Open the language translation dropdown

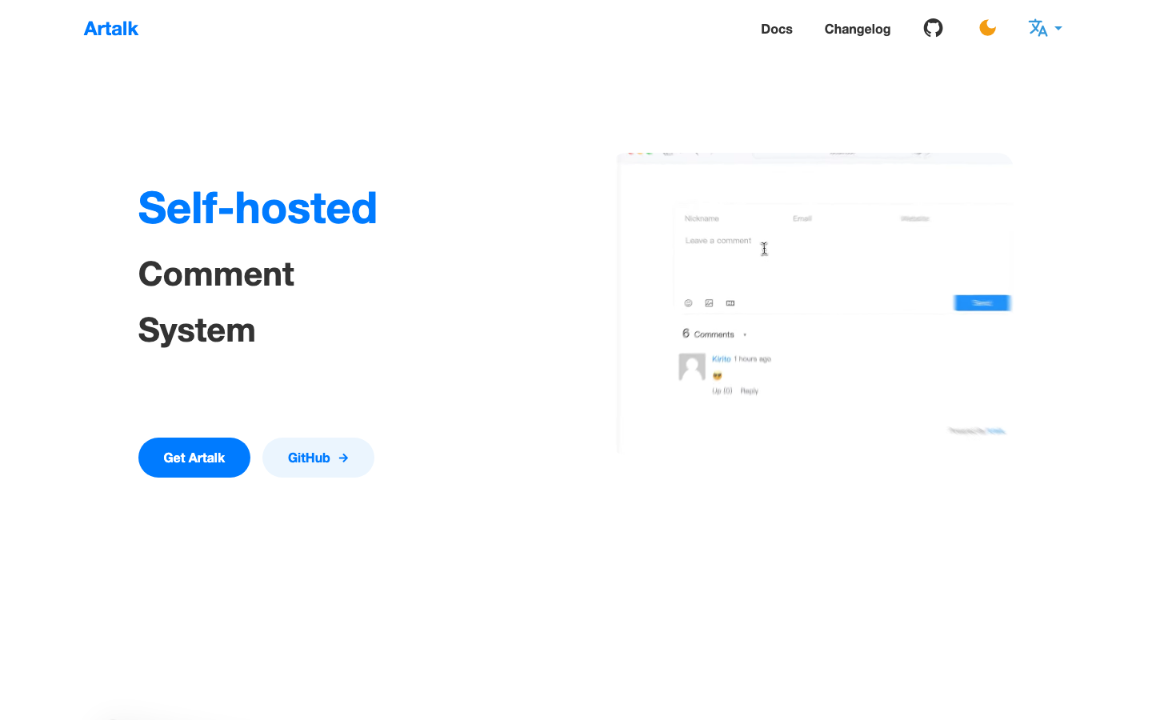point(1044,29)
